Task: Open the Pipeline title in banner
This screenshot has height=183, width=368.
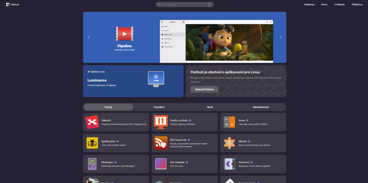Action: (125, 46)
